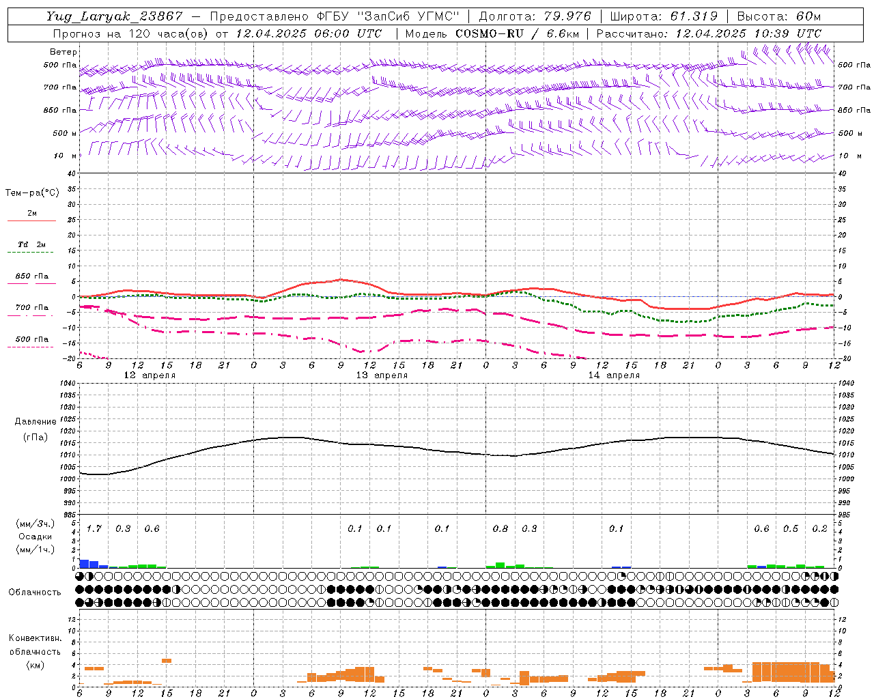The height and width of the screenshot is (699, 874).
Task: Click the Облачность cloud cover label
Action: click(x=35, y=593)
